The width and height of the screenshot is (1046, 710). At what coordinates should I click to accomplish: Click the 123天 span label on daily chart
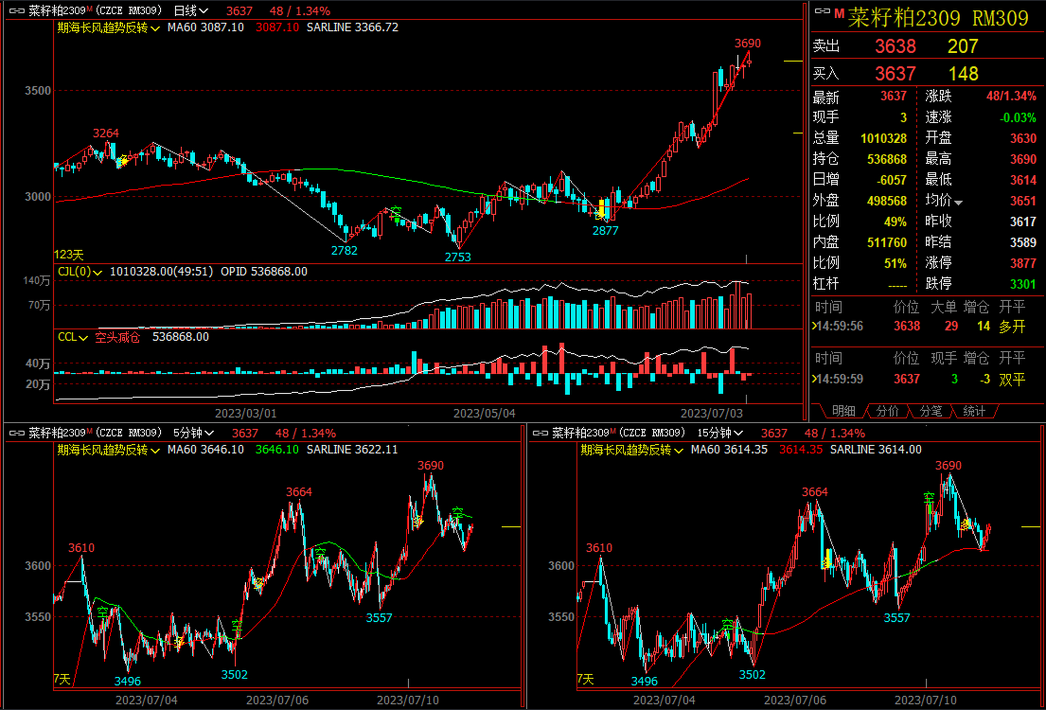(x=69, y=255)
